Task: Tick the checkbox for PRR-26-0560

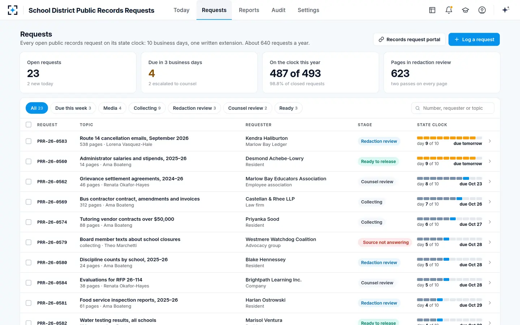Action: (x=29, y=161)
